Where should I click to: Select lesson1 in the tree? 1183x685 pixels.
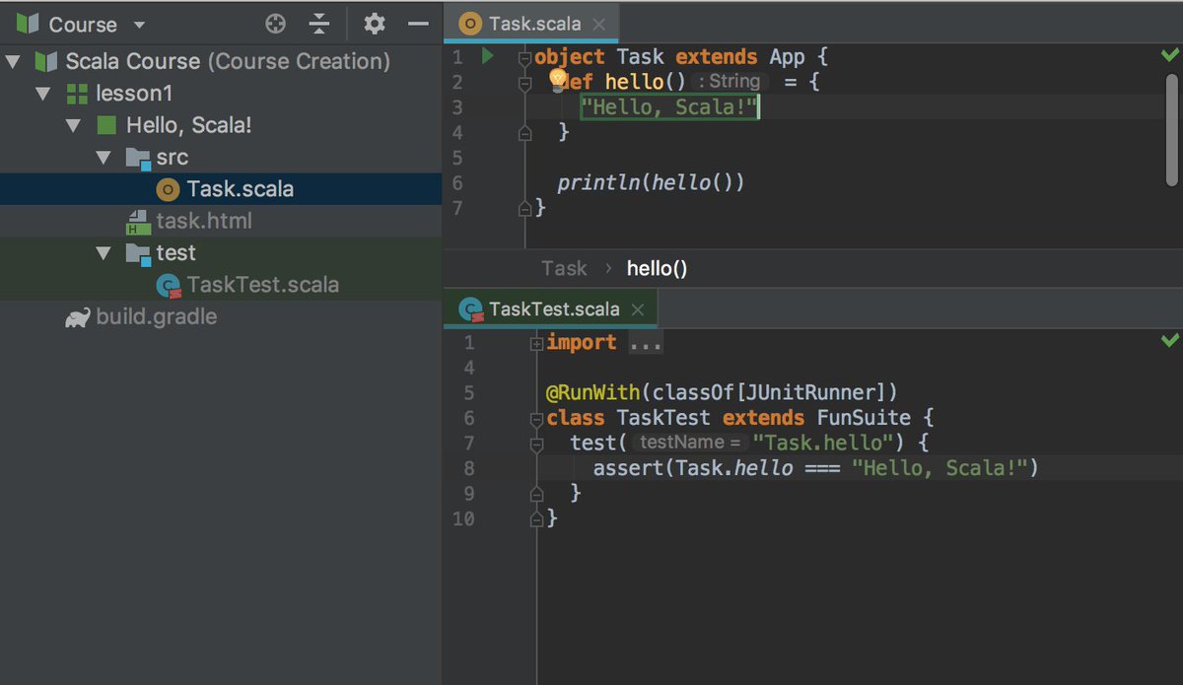pos(134,94)
